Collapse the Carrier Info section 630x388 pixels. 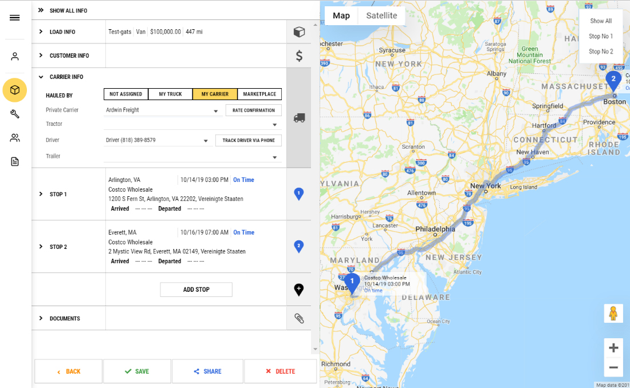(41, 77)
